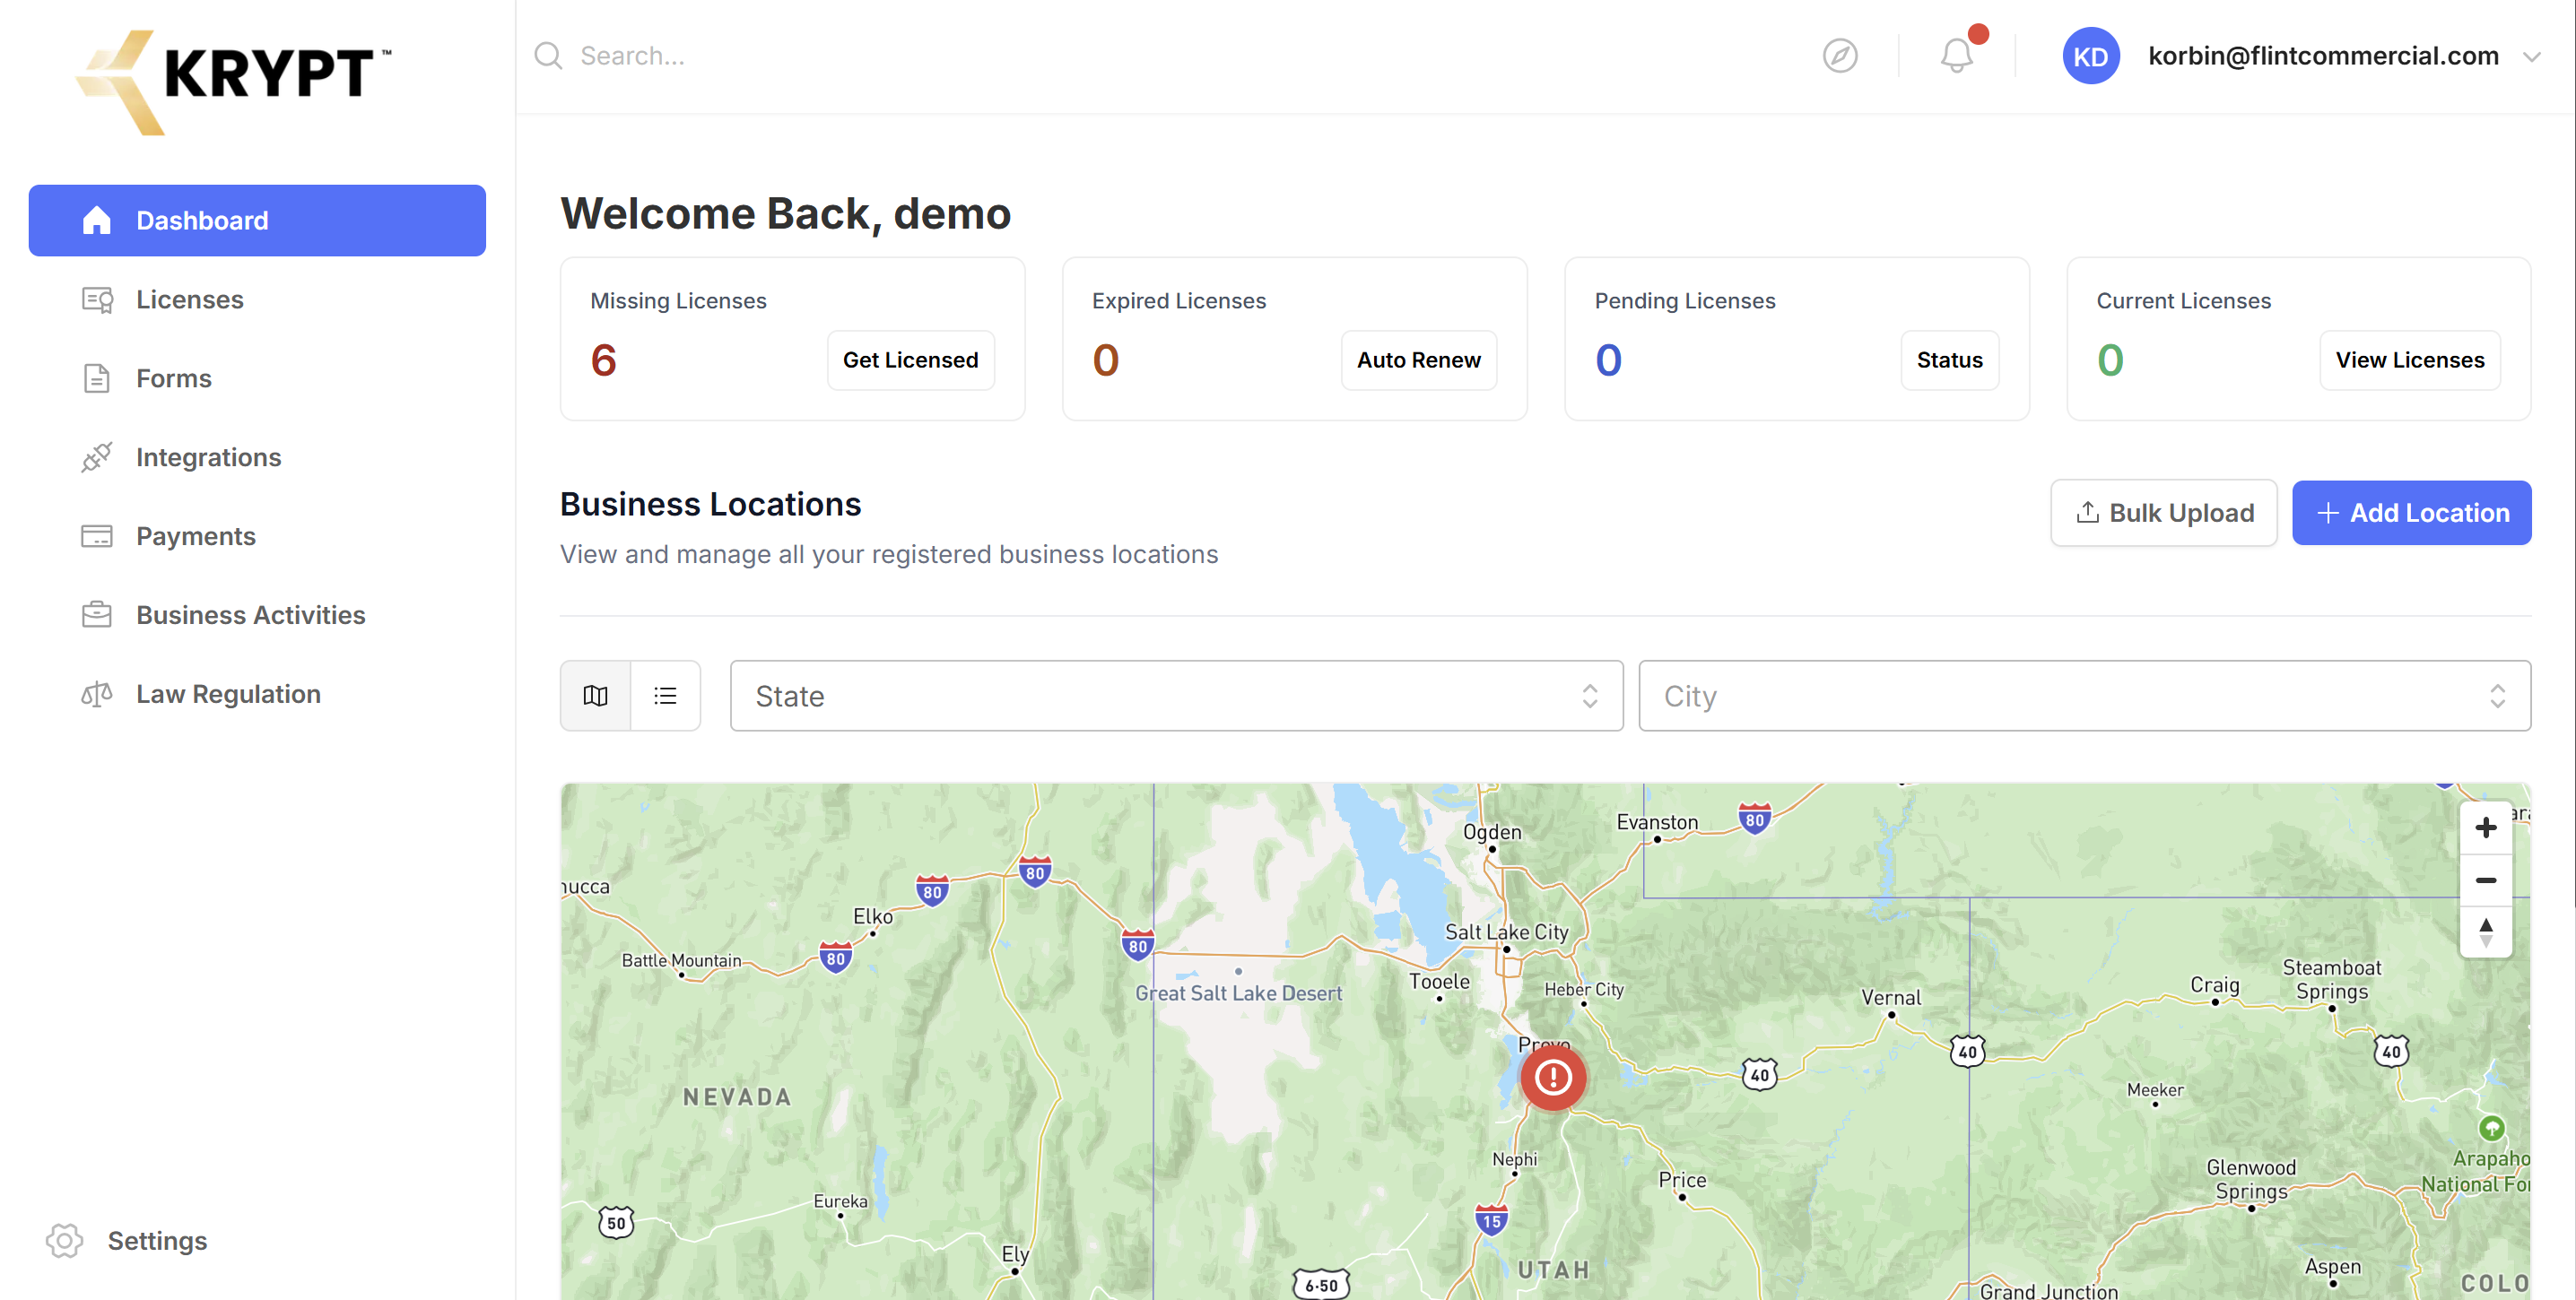Zoom out on the map
This screenshot has width=2576, height=1300.
pyautogui.click(x=2485, y=880)
